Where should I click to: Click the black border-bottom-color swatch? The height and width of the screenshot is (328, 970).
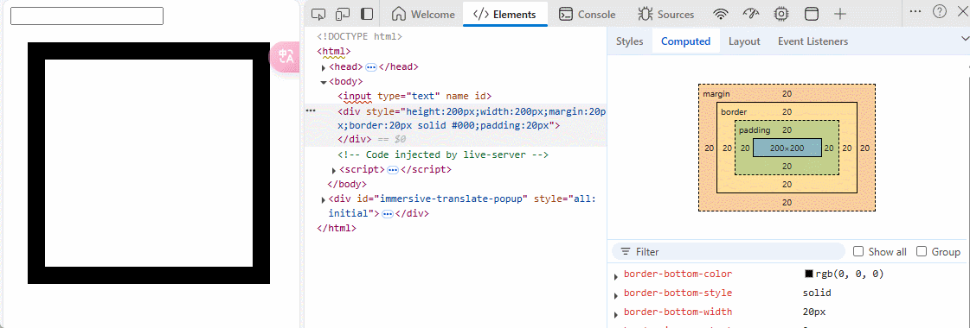click(808, 274)
